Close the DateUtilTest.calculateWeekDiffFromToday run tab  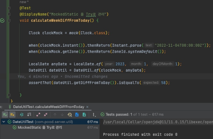click(87, 107)
